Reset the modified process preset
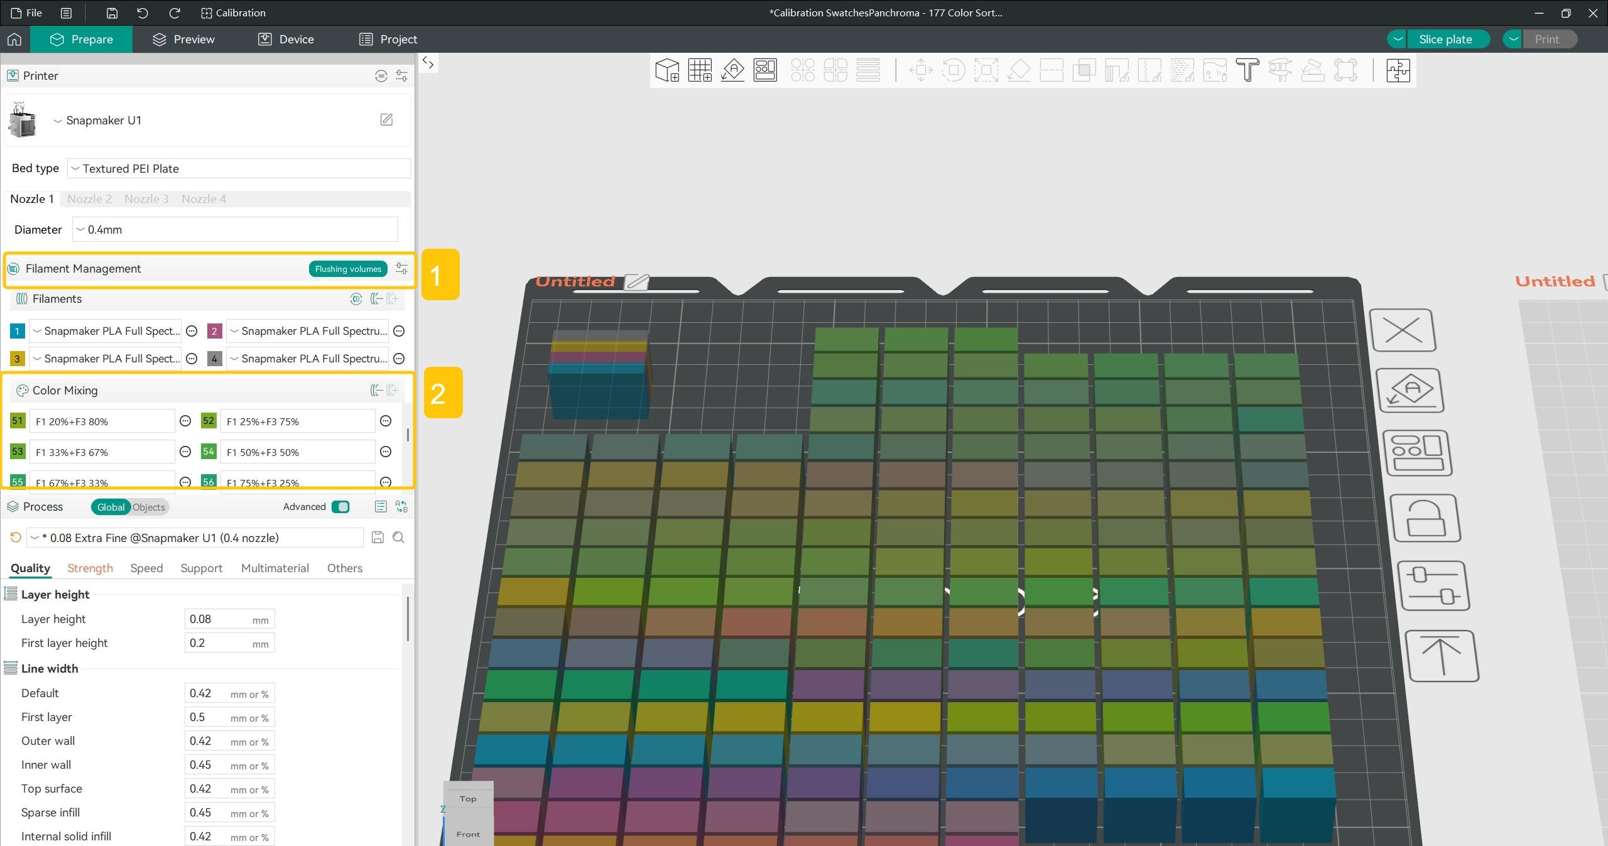The image size is (1608, 846). click(x=16, y=538)
